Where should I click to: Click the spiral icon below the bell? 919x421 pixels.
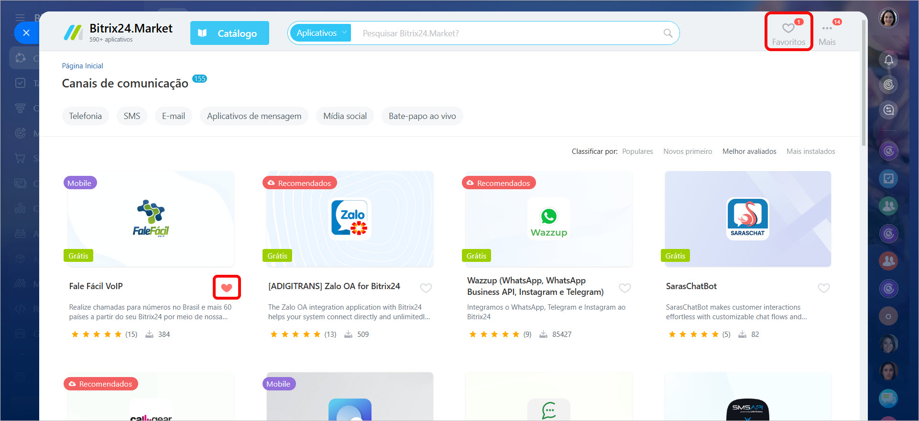(x=888, y=85)
